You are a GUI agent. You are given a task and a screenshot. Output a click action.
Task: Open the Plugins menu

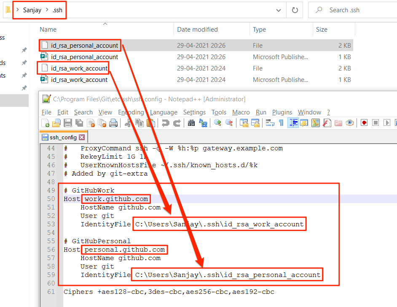pyautogui.click(x=282, y=112)
